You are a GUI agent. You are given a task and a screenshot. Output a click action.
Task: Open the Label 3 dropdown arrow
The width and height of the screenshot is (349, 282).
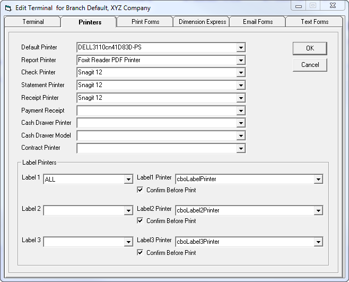(128, 242)
